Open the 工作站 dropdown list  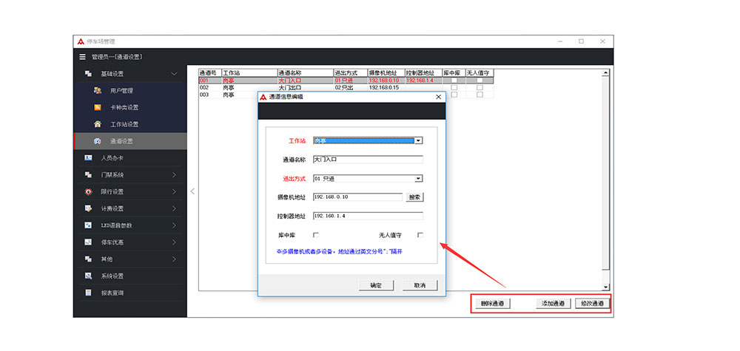418,140
